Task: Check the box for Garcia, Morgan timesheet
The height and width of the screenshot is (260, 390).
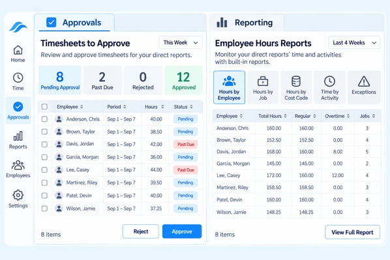Action: tap(44, 157)
